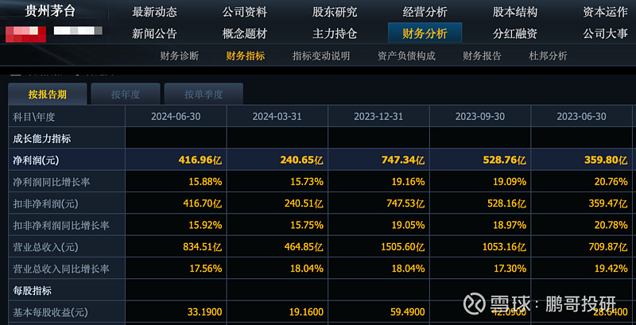Select the 扣非净利润同比增长率 row label
The height and width of the screenshot is (325, 636).
(x=61, y=226)
